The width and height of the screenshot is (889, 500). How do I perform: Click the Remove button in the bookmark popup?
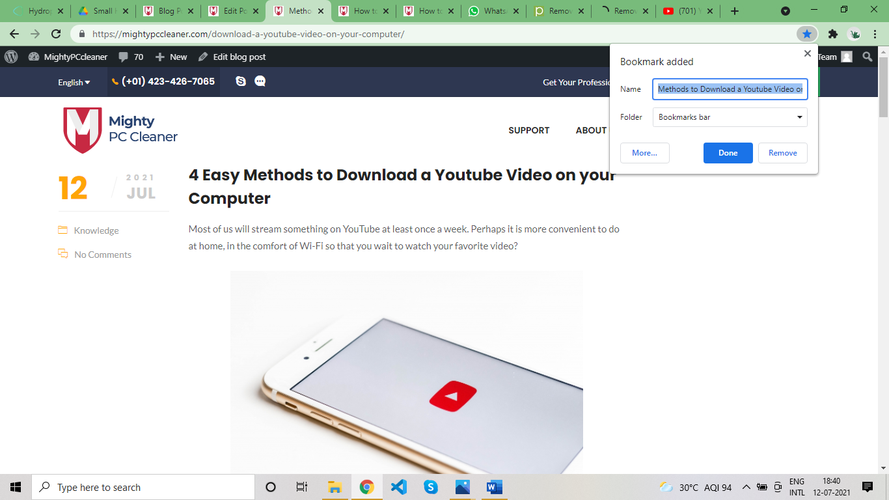point(783,153)
